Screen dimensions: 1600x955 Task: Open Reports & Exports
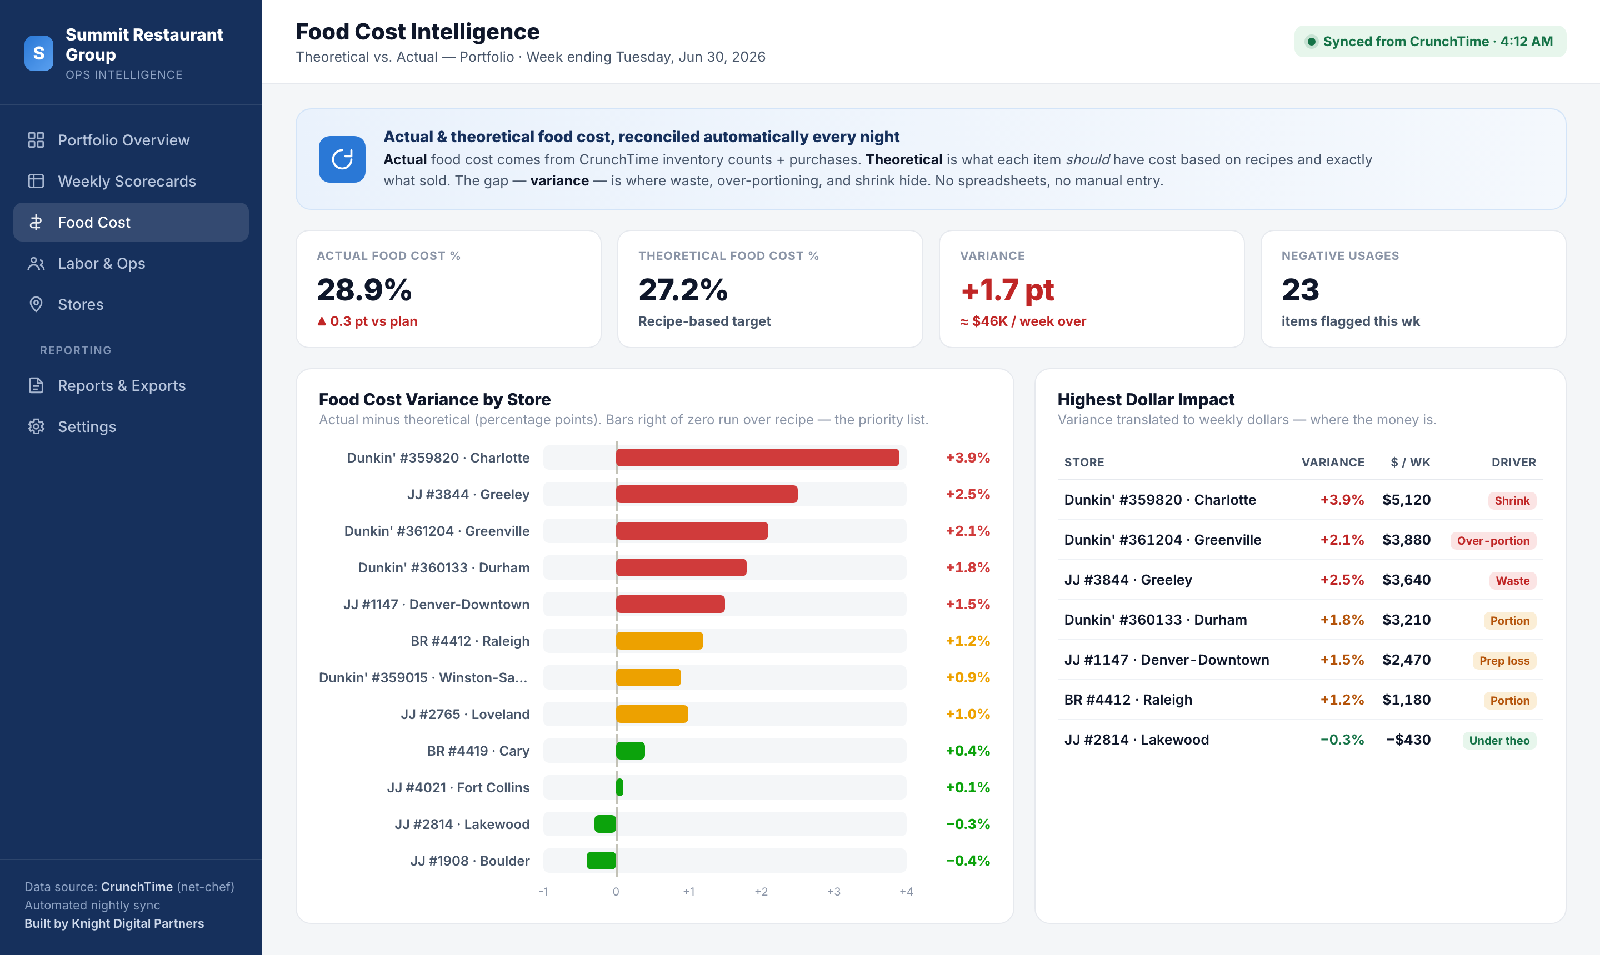click(131, 385)
